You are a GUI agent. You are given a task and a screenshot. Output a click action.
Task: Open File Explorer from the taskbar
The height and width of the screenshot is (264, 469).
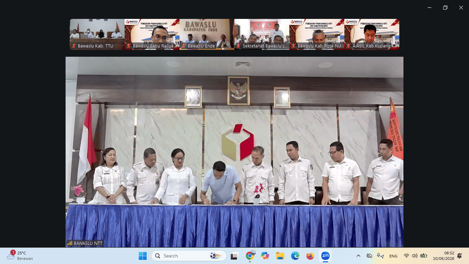tap(280, 256)
